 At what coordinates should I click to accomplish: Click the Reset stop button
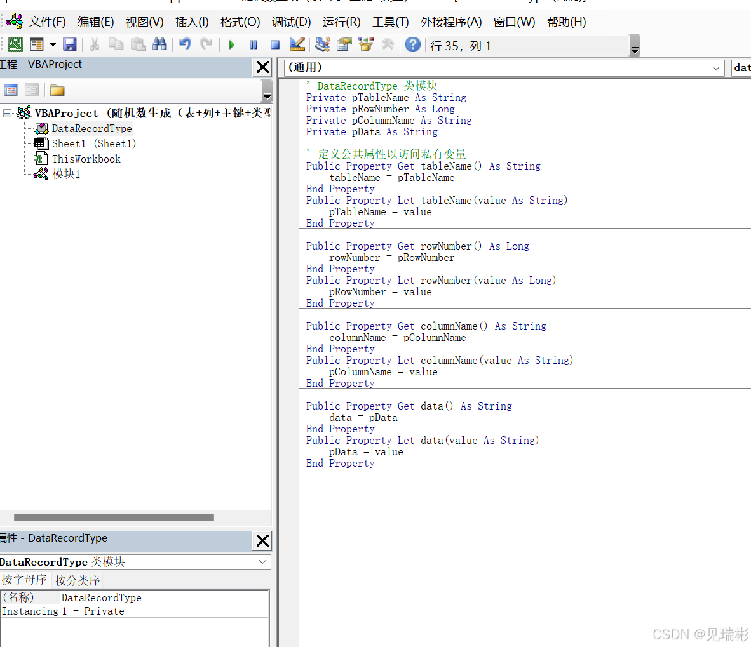(274, 44)
